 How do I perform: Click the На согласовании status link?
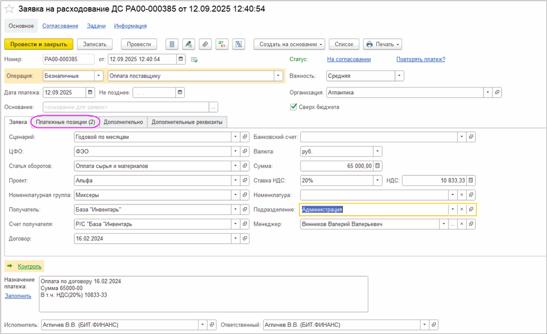(x=348, y=59)
